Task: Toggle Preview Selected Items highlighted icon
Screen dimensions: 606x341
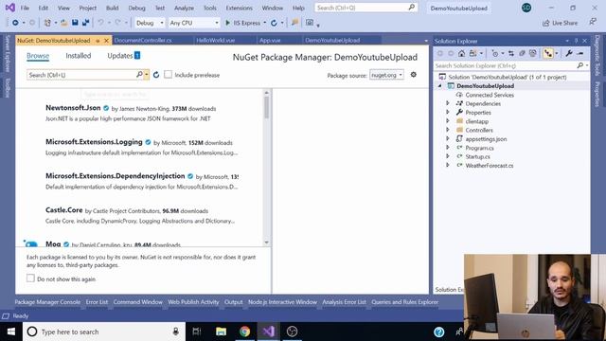Action: click(548, 53)
